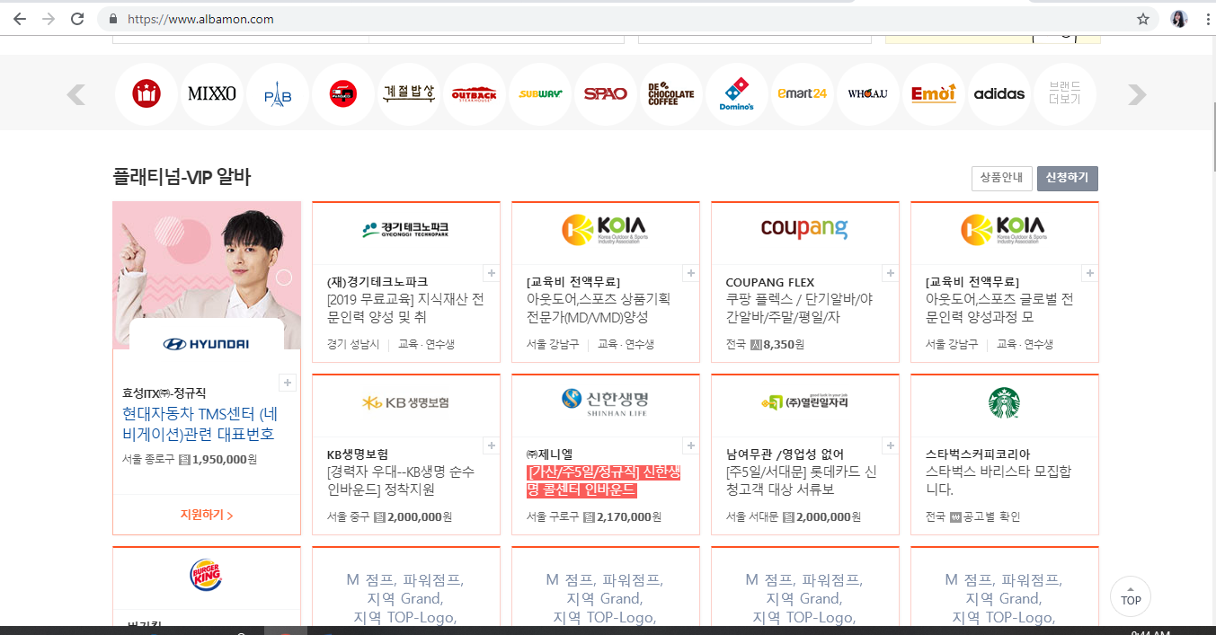Click the coupang logo
The height and width of the screenshot is (635, 1216).
click(804, 228)
